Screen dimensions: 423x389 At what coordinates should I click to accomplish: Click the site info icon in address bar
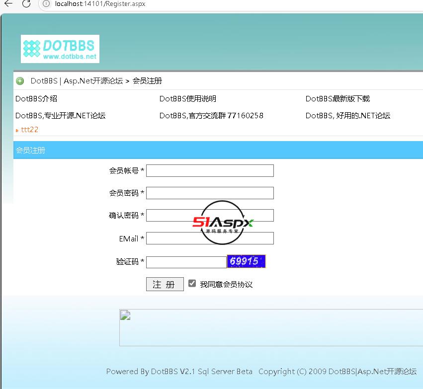pyautogui.click(x=46, y=4)
